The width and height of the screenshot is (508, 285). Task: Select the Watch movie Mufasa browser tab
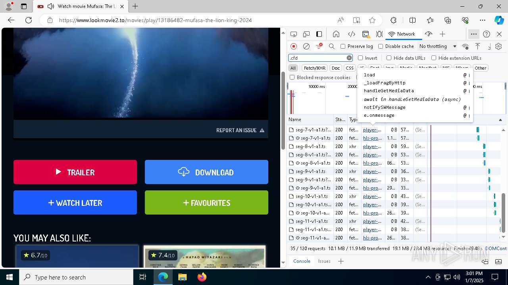pos(80,6)
